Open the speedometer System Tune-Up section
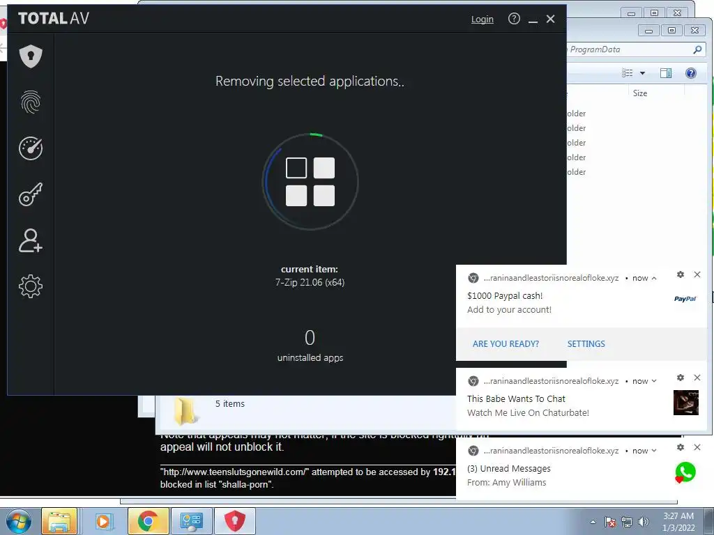714x535 pixels. (31, 148)
